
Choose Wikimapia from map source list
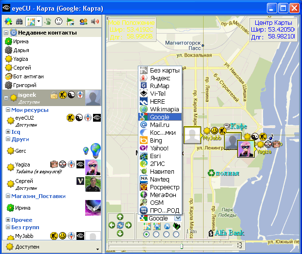[164, 109]
